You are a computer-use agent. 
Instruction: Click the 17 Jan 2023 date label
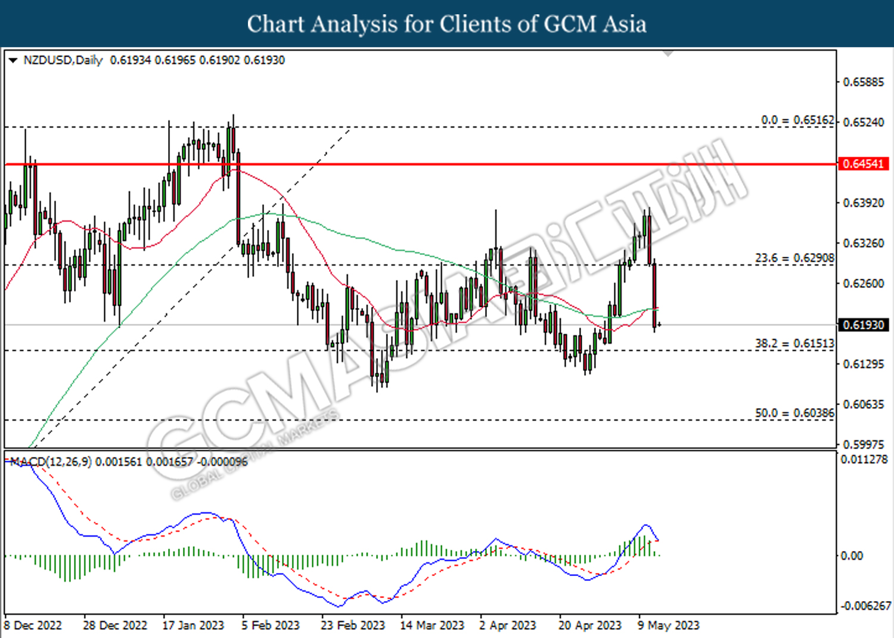pos(193,625)
